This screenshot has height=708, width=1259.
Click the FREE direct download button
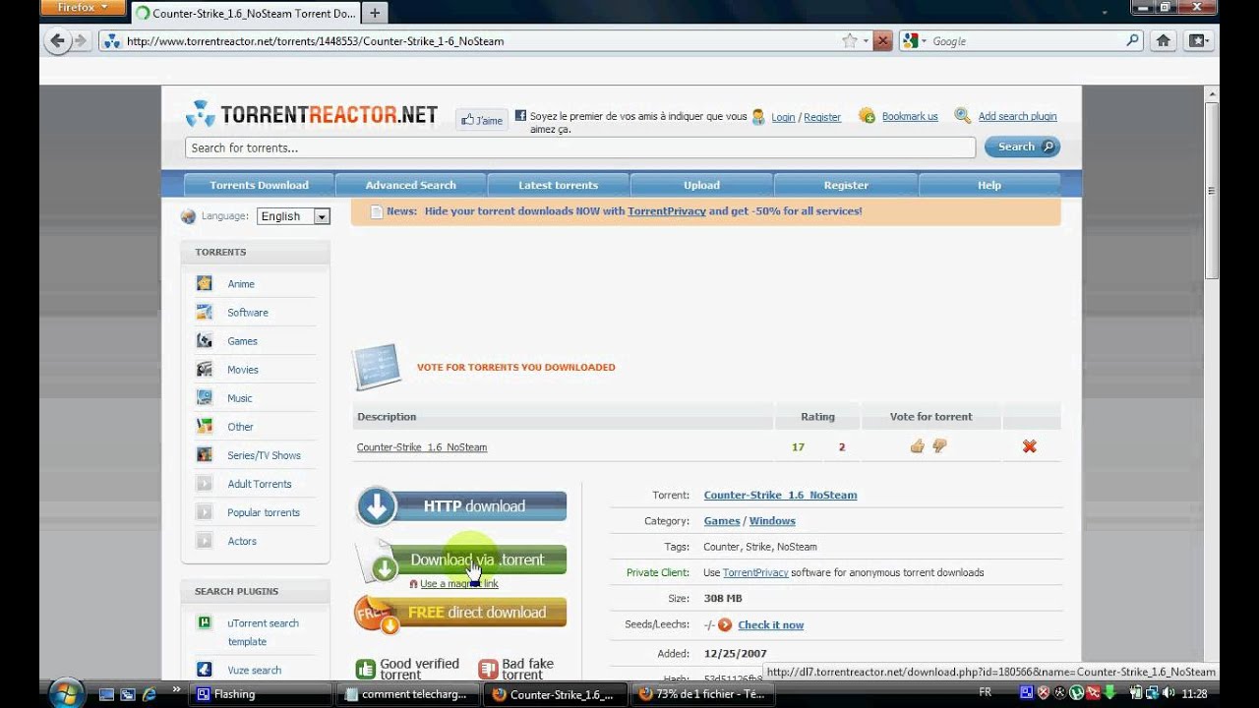pos(461,613)
